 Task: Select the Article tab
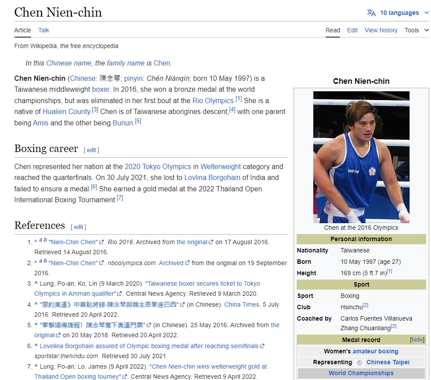(x=23, y=30)
